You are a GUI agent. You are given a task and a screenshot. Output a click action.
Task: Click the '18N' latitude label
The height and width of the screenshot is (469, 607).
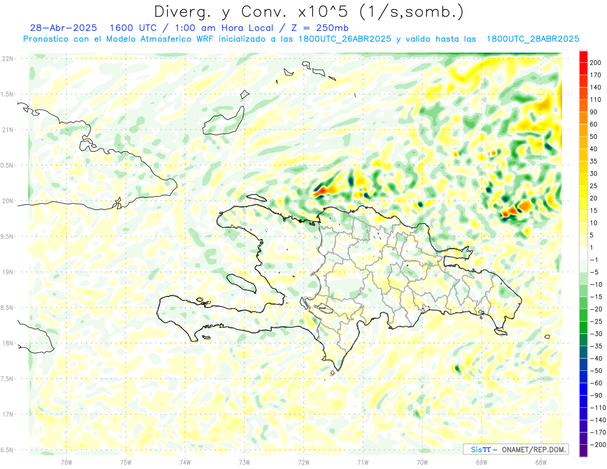[8, 344]
